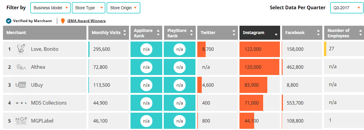Click the MGPLabel logo

click(21, 121)
